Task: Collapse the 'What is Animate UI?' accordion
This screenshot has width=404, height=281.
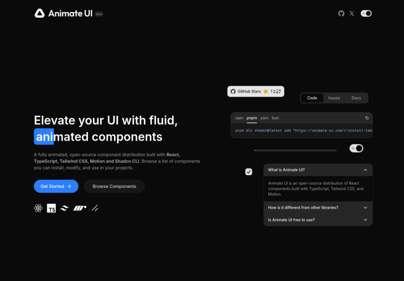Action: tap(318, 170)
